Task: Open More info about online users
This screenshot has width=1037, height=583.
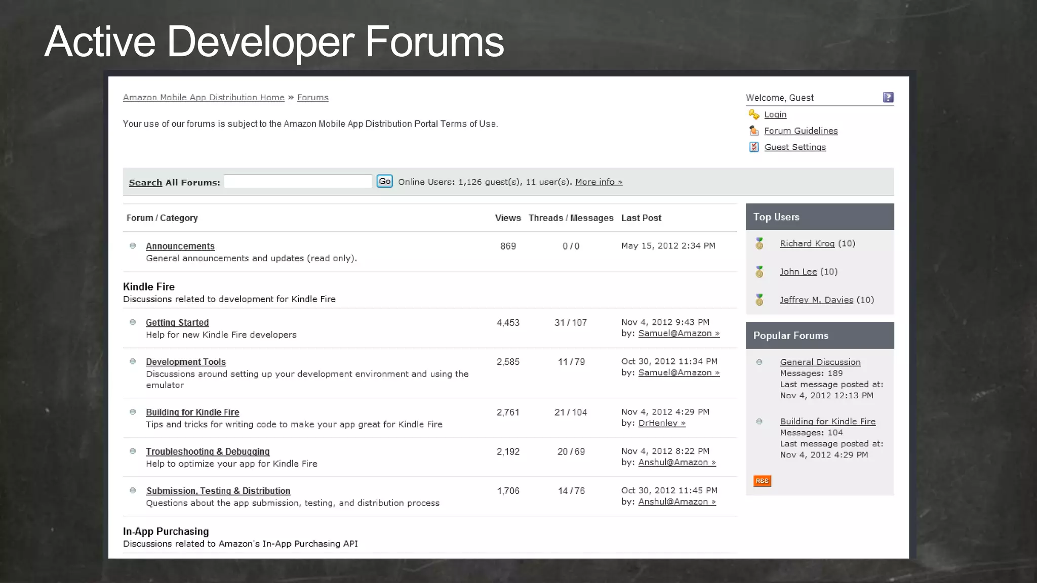Action: click(x=599, y=182)
